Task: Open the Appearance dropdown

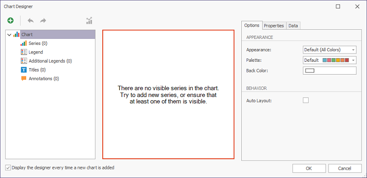Action: [329, 50]
